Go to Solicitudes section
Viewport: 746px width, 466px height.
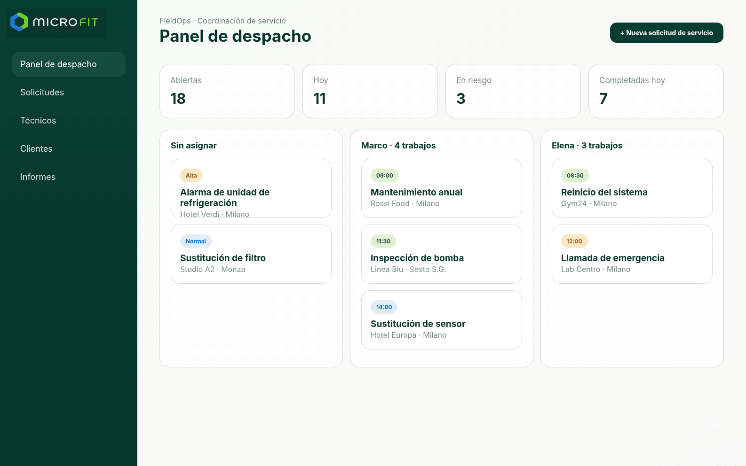point(69,93)
